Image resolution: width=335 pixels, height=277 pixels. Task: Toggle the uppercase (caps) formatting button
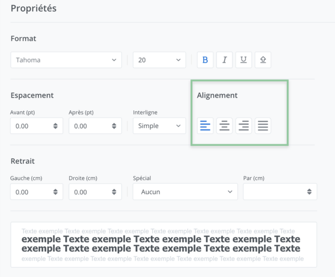(x=263, y=60)
